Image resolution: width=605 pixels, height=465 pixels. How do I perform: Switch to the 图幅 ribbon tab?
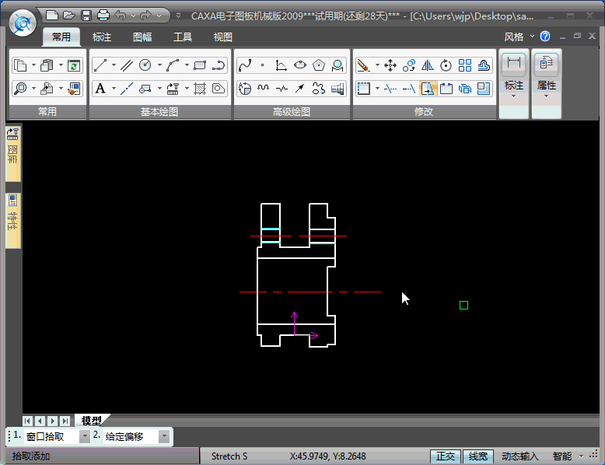click(142, 37)
